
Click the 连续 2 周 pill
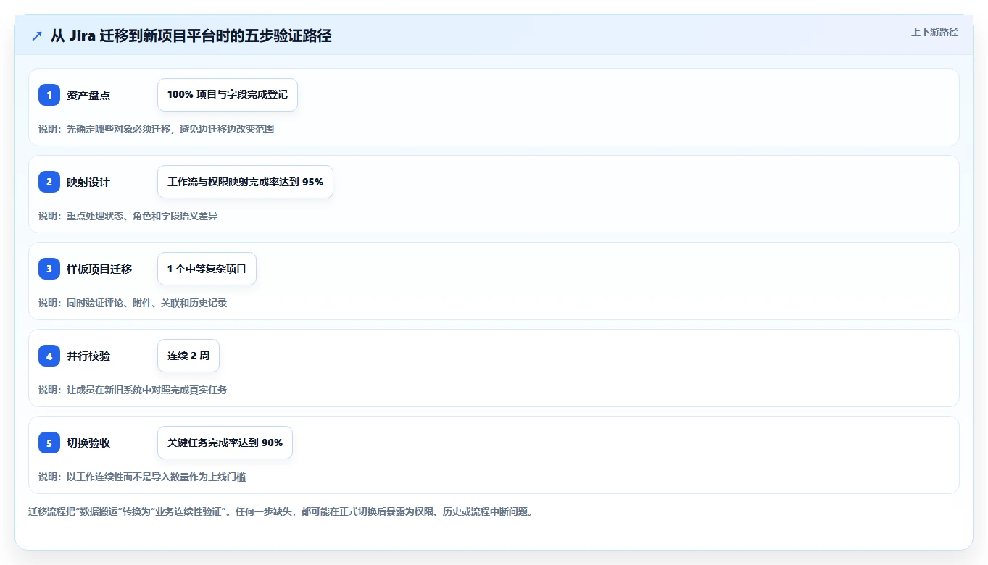188,356
